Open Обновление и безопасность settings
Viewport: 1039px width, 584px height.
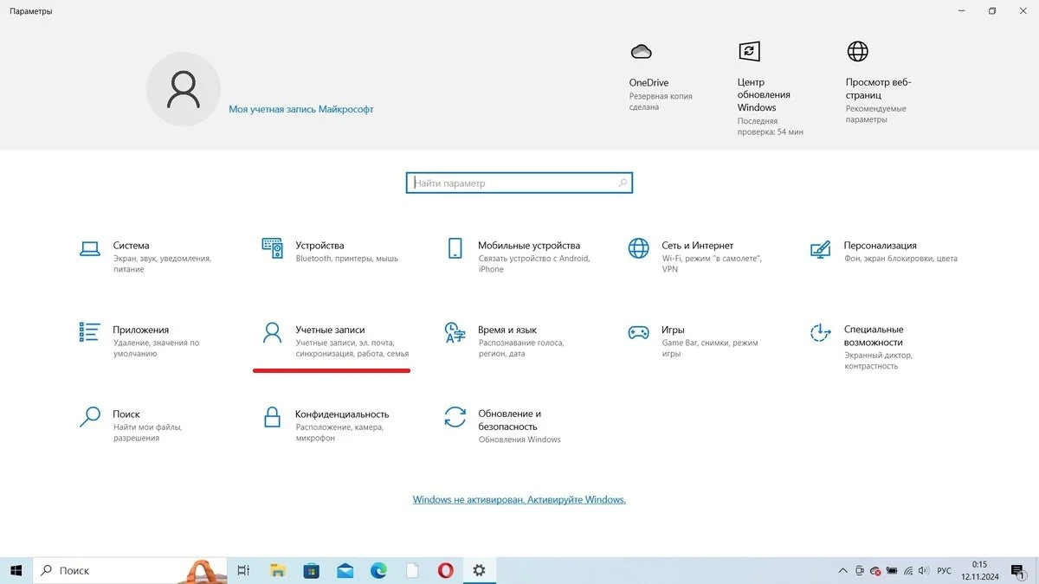coord(502,425)
